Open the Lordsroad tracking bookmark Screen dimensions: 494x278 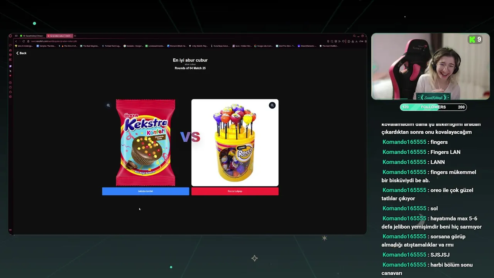coord(155,46)
